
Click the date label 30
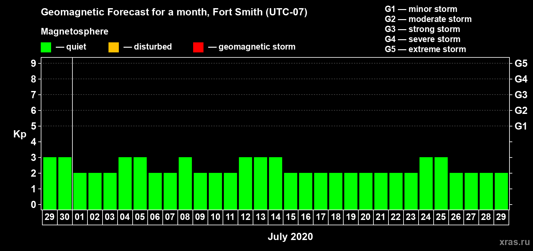65,217
